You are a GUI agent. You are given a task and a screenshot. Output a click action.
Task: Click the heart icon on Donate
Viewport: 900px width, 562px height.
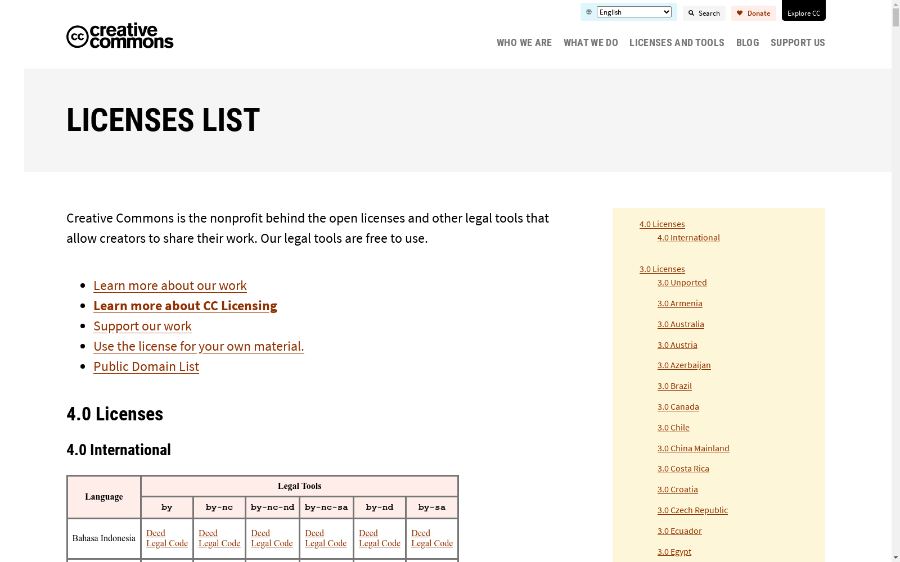click(740, 13)
